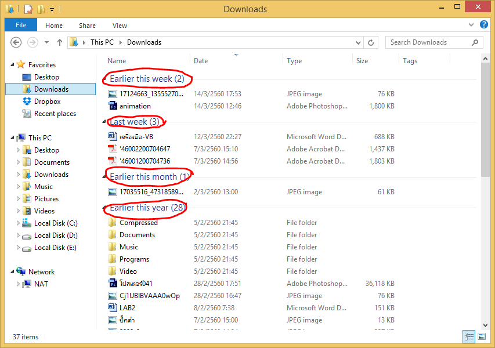The width and height of the screenshot is (495, 348).
Task: Click the Properties icon in quick access toolbar
Action: pos(27,9)
